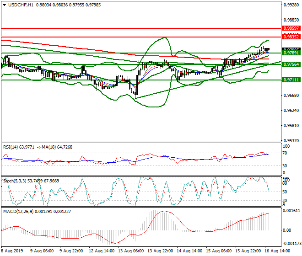Screen dimensions: 302x256
Task: Open the USDCHF,H1 chart title dropdown arrow
Action: [x=5, y=5]
